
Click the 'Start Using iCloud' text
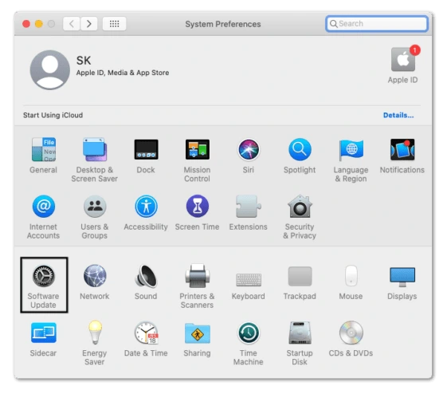tap(53, 115)
